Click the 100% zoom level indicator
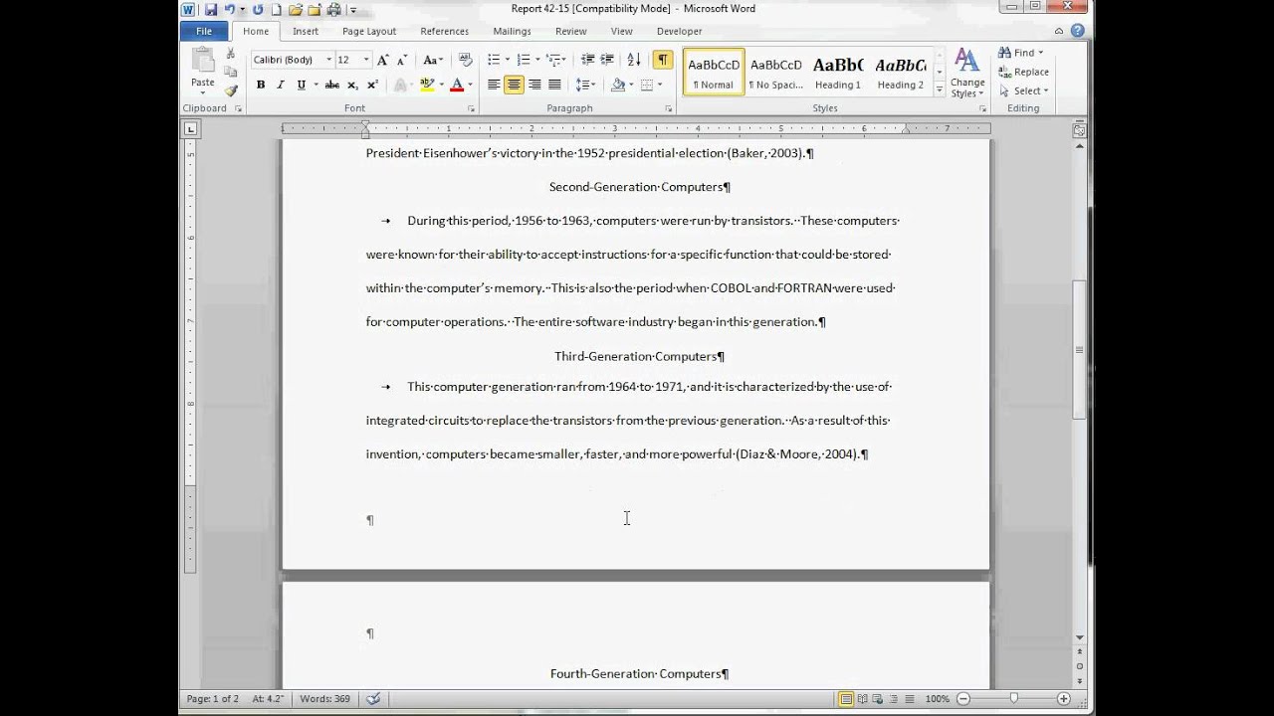 click(x=937, y=699)
